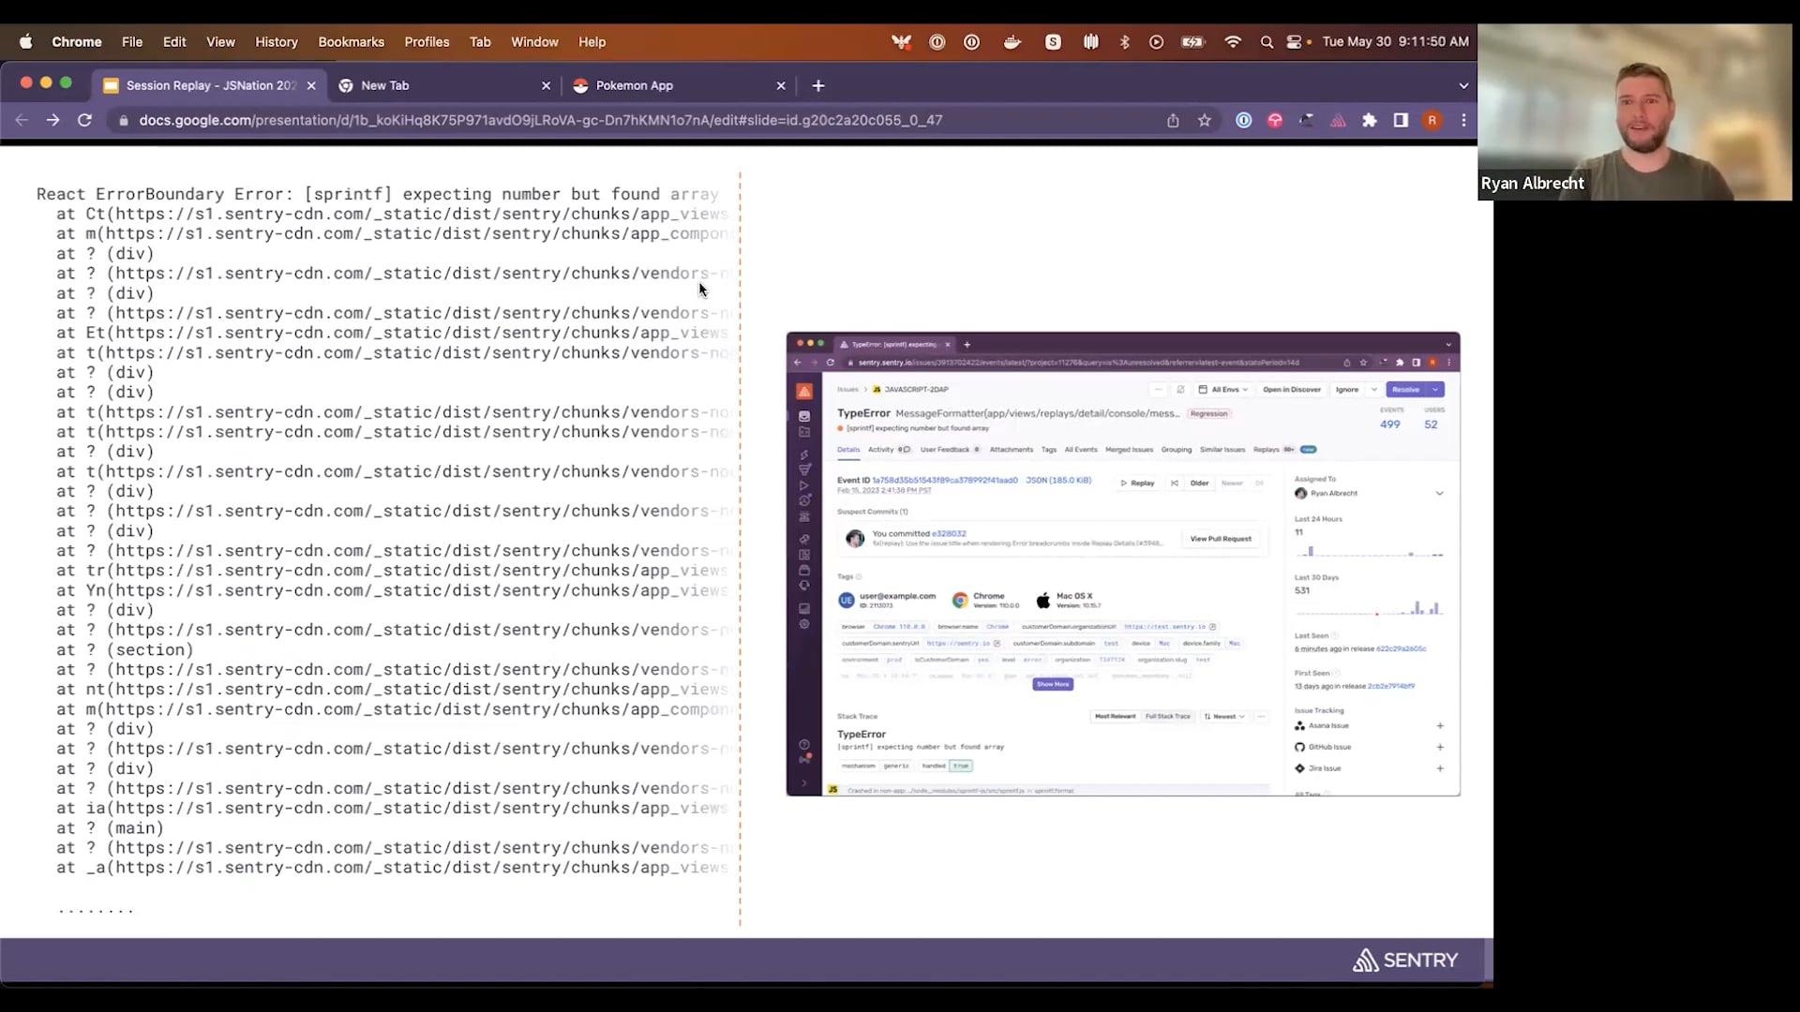Expand the tab search chevron

tap(1463, 85)
